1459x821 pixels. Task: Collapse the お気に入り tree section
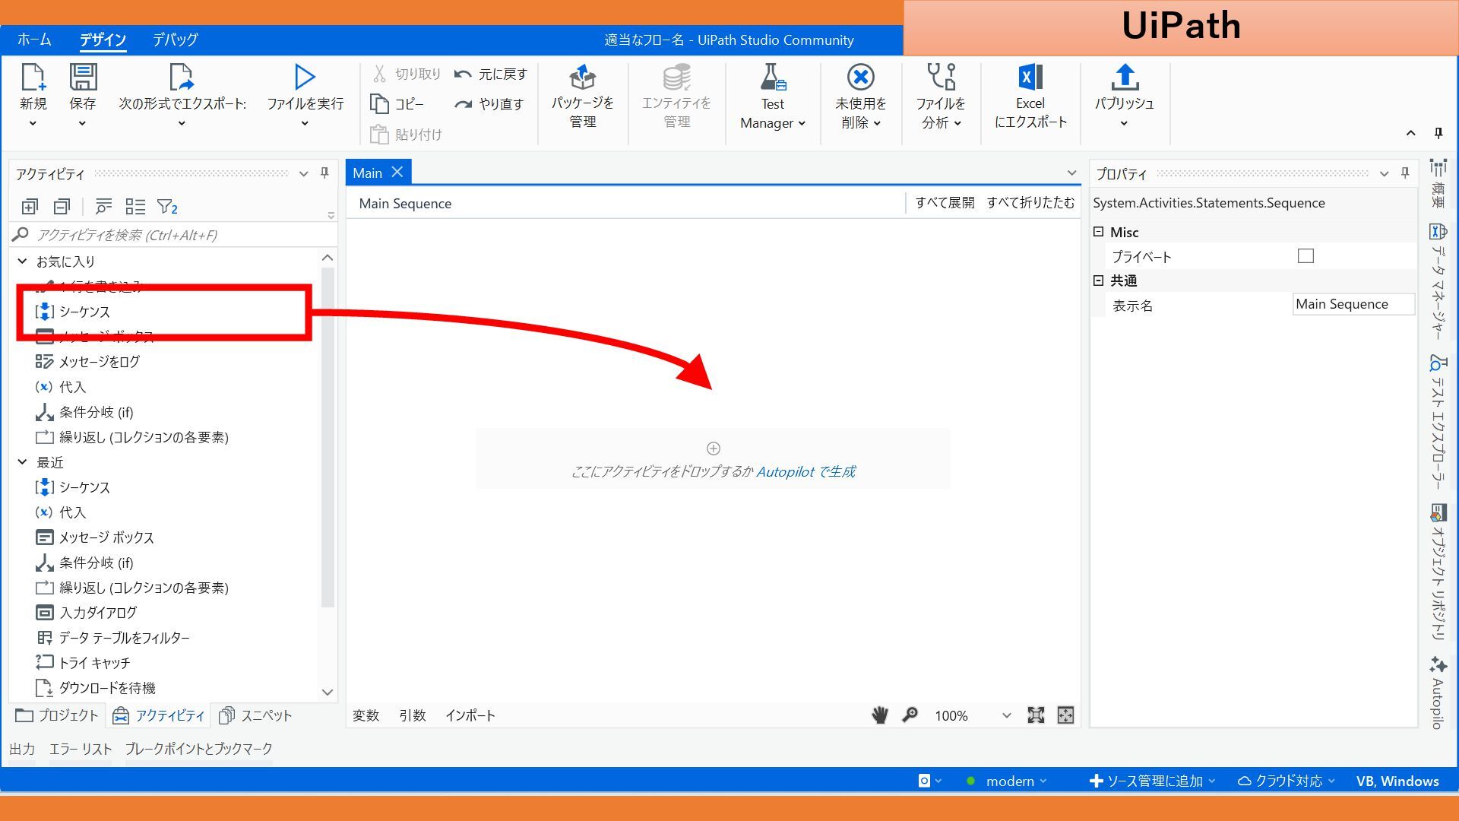23,261
